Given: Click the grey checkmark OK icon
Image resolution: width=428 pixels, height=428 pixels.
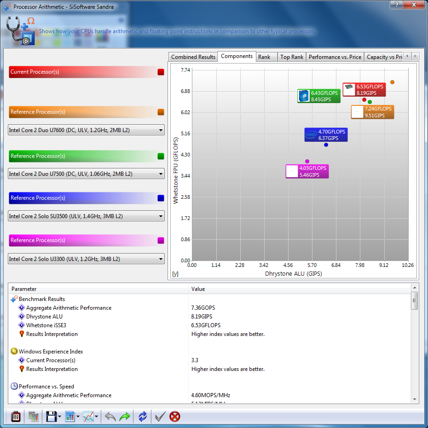Looking at the screenshot, I should (x=160, y=416).
